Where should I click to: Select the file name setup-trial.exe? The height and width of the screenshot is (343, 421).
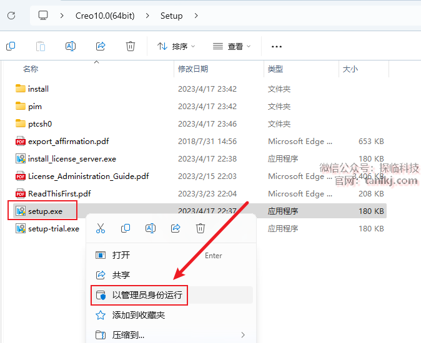(54, 229)
